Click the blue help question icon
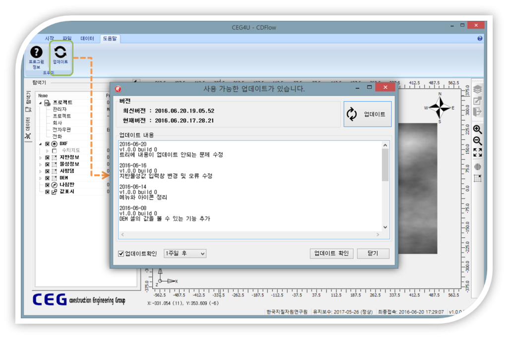Image resolution: width=508 pixels, height=339 pixels. click(x=480, y=38)
